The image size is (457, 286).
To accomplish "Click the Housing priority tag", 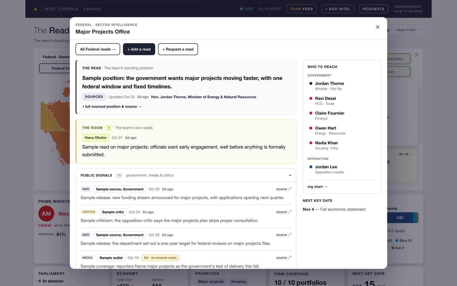I will coord(238,282).
